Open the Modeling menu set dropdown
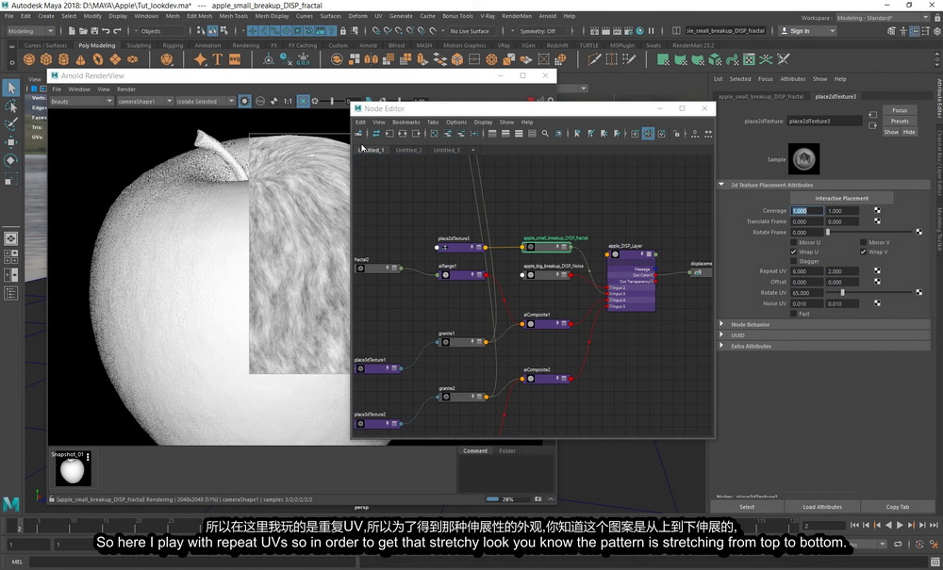Viewport: 943px width, 570px height. pos(30,31)
